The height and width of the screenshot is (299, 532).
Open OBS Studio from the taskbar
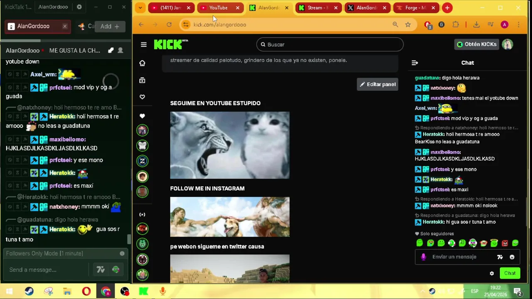click(125, 292)
